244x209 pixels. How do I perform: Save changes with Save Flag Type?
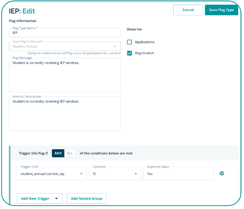pyautogui.click(x=221, y=10)
